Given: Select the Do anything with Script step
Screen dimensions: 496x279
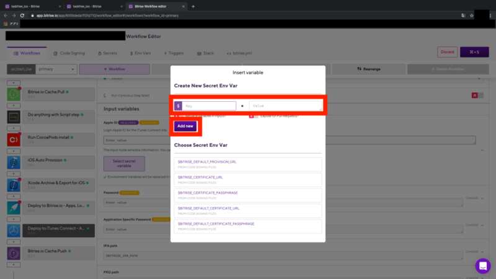Looking at the screenshot, I should click(58, 117).
